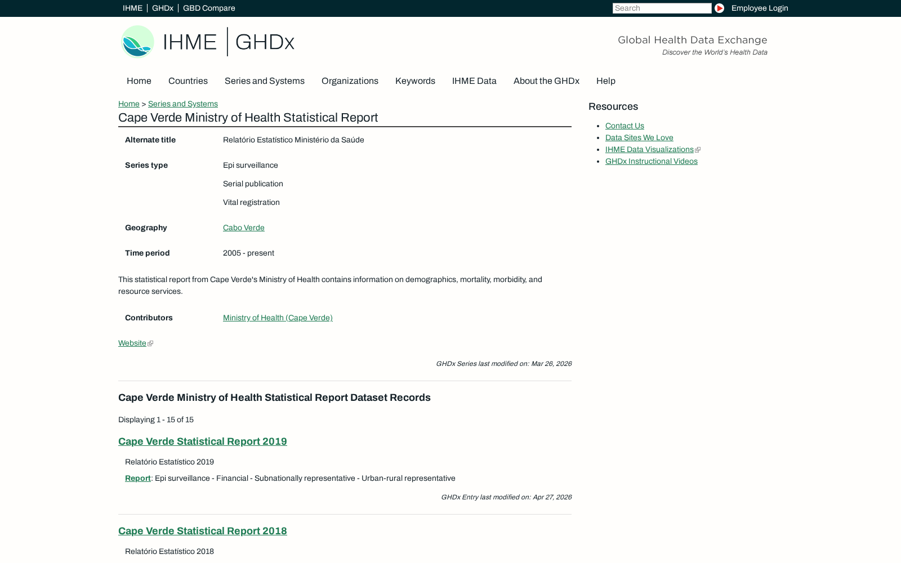Click the Epi surveillance series type value

click(x=251, y=166)
